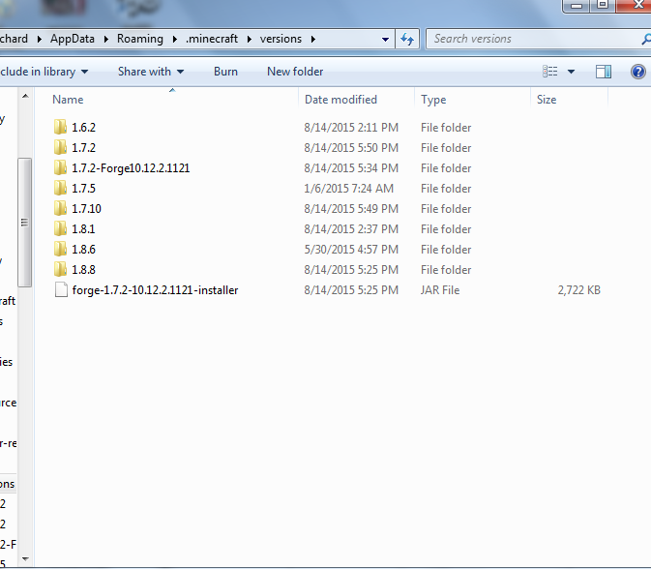651x569 pixels.
Task: Click the date 8/14/2015 2:11 PM
Action: pos(351,128)
